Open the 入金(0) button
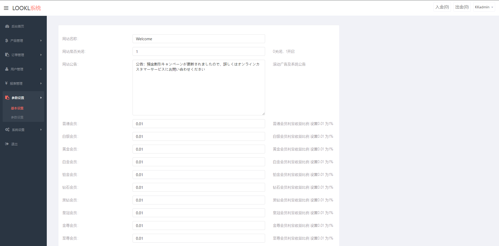 point(442,7)
